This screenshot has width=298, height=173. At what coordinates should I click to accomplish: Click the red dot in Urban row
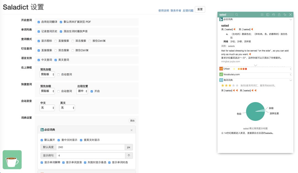point(246,69)
